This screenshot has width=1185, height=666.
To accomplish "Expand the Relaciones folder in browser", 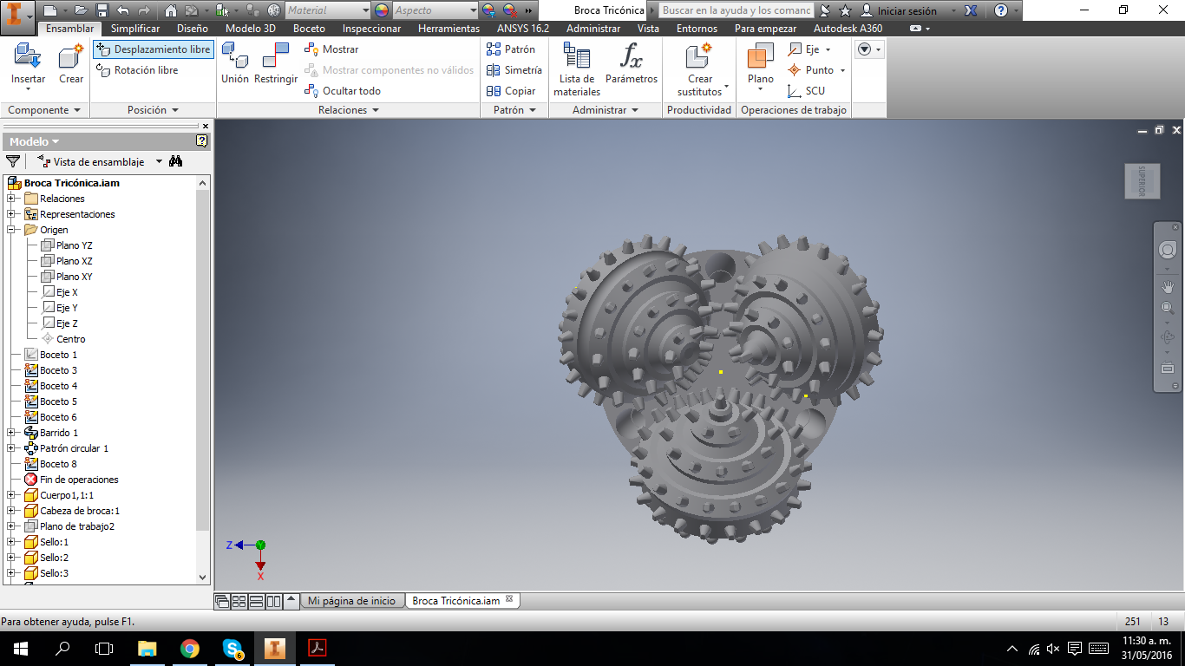I will (11, 199).
